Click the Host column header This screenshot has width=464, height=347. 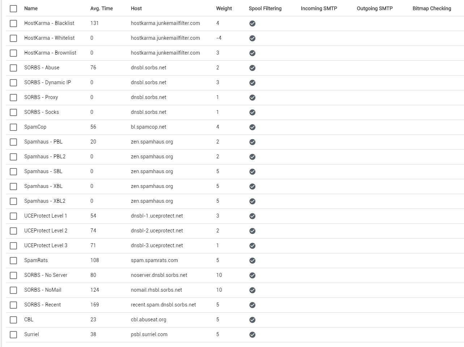136,8
